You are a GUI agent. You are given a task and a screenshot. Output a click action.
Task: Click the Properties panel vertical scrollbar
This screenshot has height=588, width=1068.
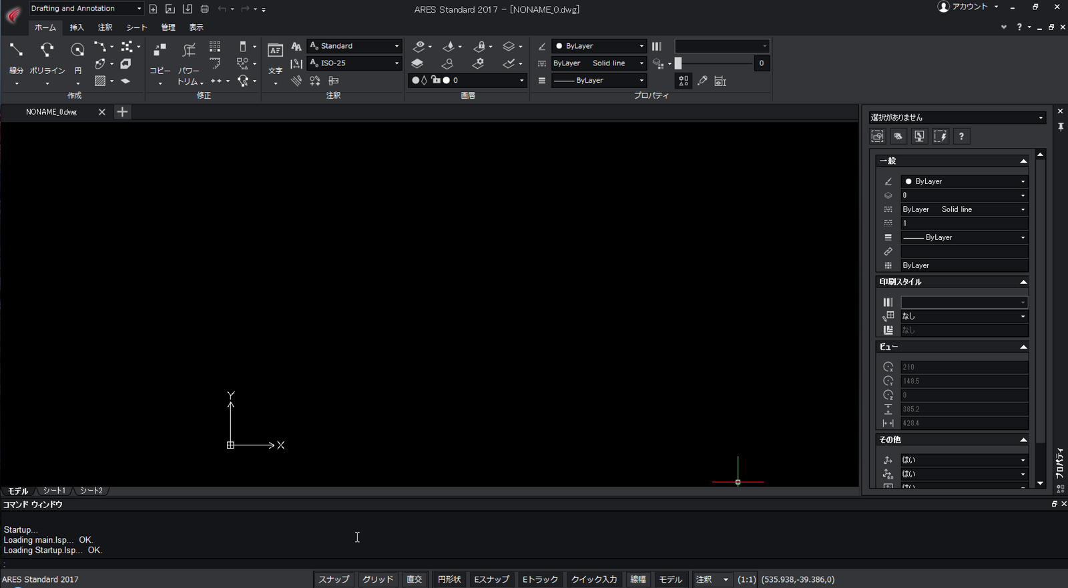click(1040, 300)
